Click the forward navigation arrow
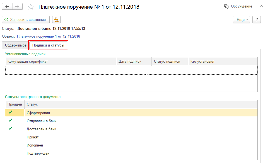265x166 pixels. (18, 7)
